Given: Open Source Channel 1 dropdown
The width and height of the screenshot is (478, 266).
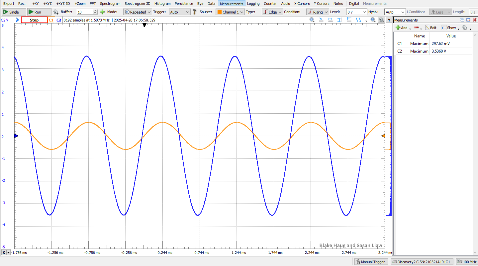Looking at the screenshot, I should click(x=230, y=12).
